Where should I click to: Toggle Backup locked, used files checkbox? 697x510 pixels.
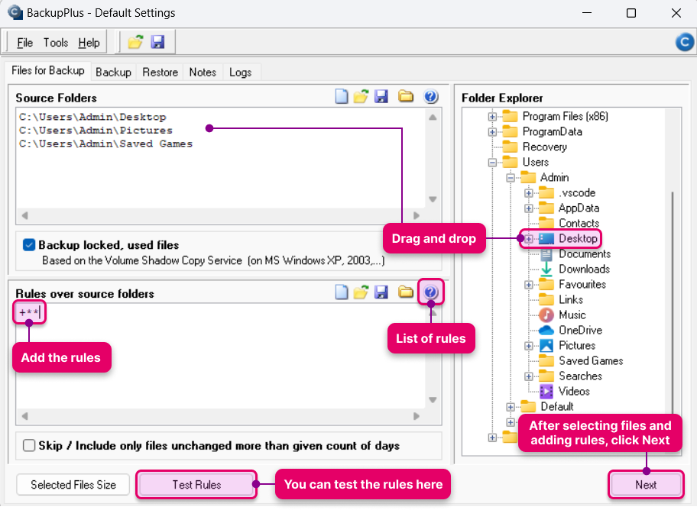(29, 245)
